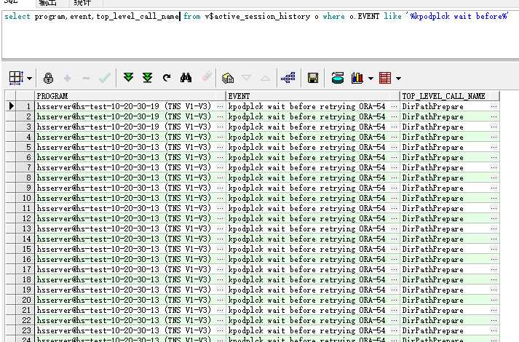Click the lock edit-data icon
Image resolution: width=519 pixels, height=342 pixels.
(48, 79)
